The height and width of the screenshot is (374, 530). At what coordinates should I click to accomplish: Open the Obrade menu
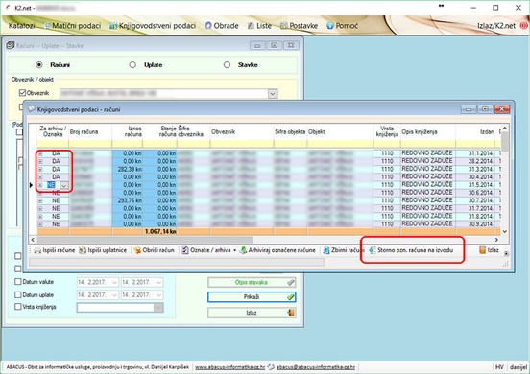pyautogui.click(x=222, y=26)
